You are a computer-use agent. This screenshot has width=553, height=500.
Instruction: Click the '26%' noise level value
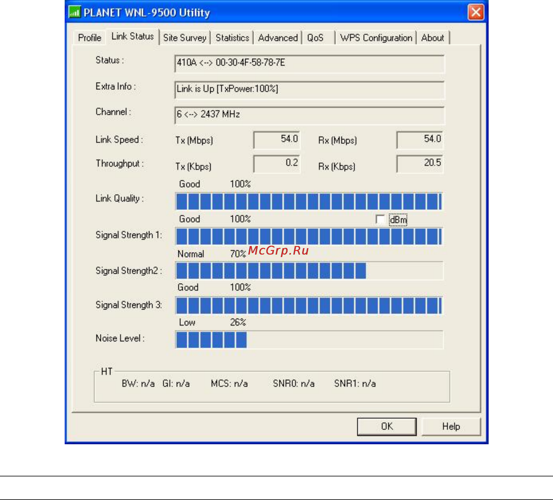[238, 322]
